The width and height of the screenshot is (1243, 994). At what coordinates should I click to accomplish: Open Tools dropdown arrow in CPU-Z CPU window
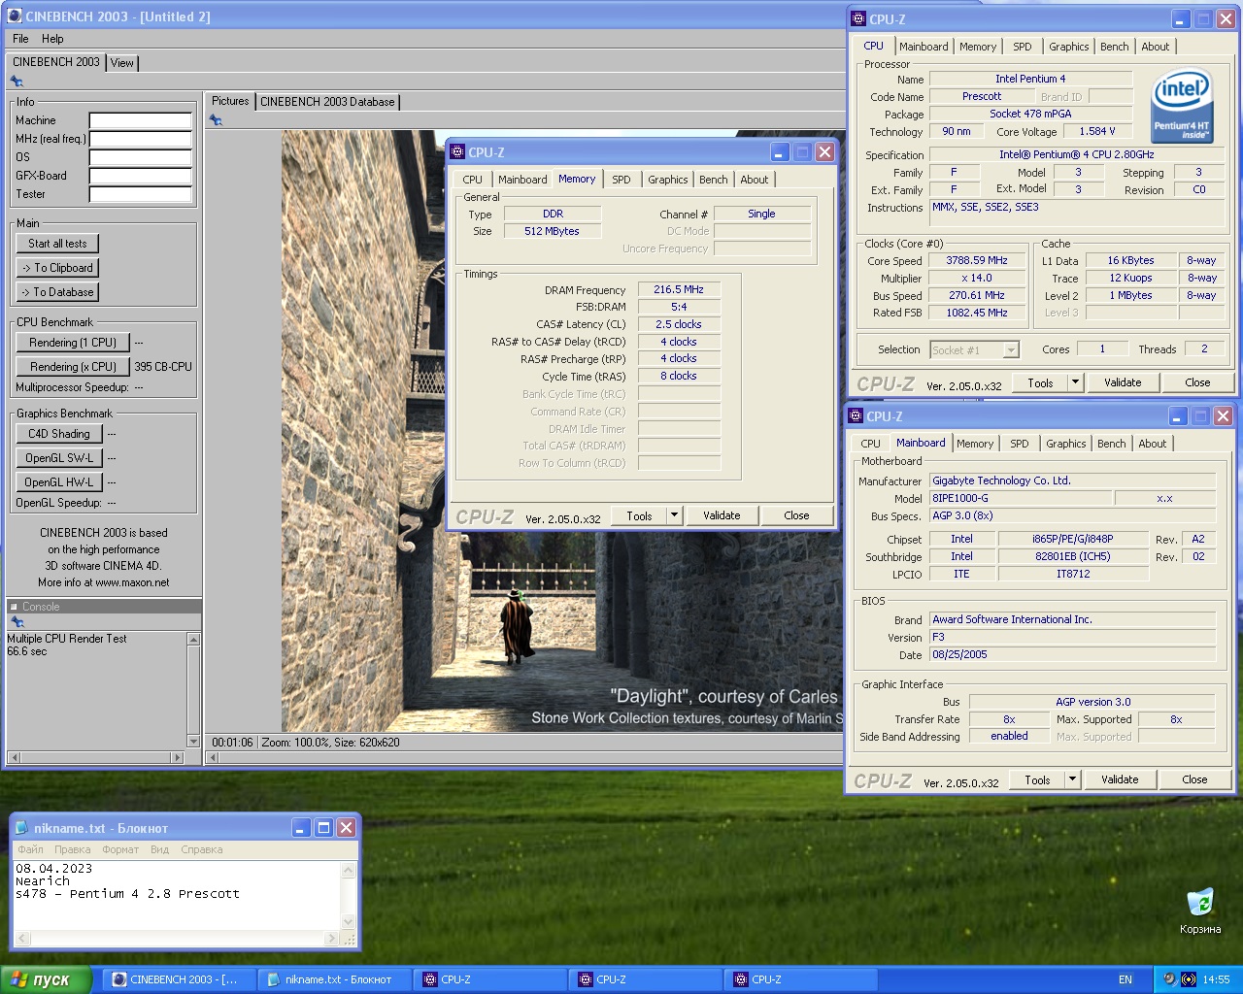pos(1075,382)
